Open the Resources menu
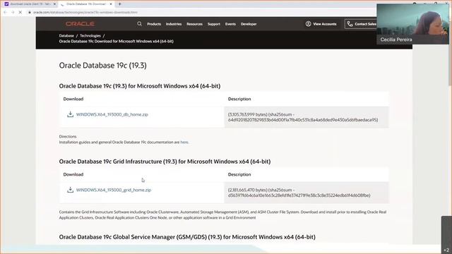452x254 pixels. (x=195, y=24)
